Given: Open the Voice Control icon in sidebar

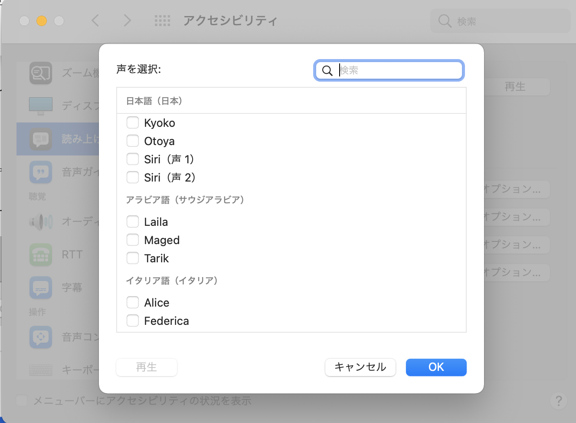Looking at the screenshot, I should (41, 337).
